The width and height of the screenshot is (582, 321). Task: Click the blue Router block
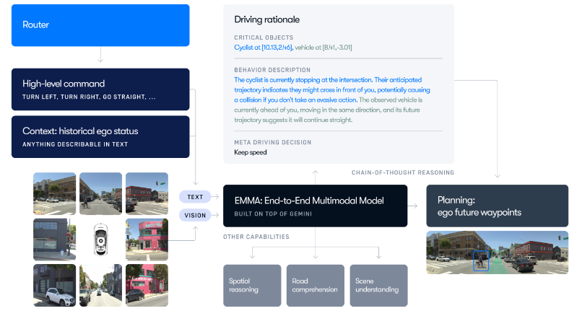tap(100, 25)
